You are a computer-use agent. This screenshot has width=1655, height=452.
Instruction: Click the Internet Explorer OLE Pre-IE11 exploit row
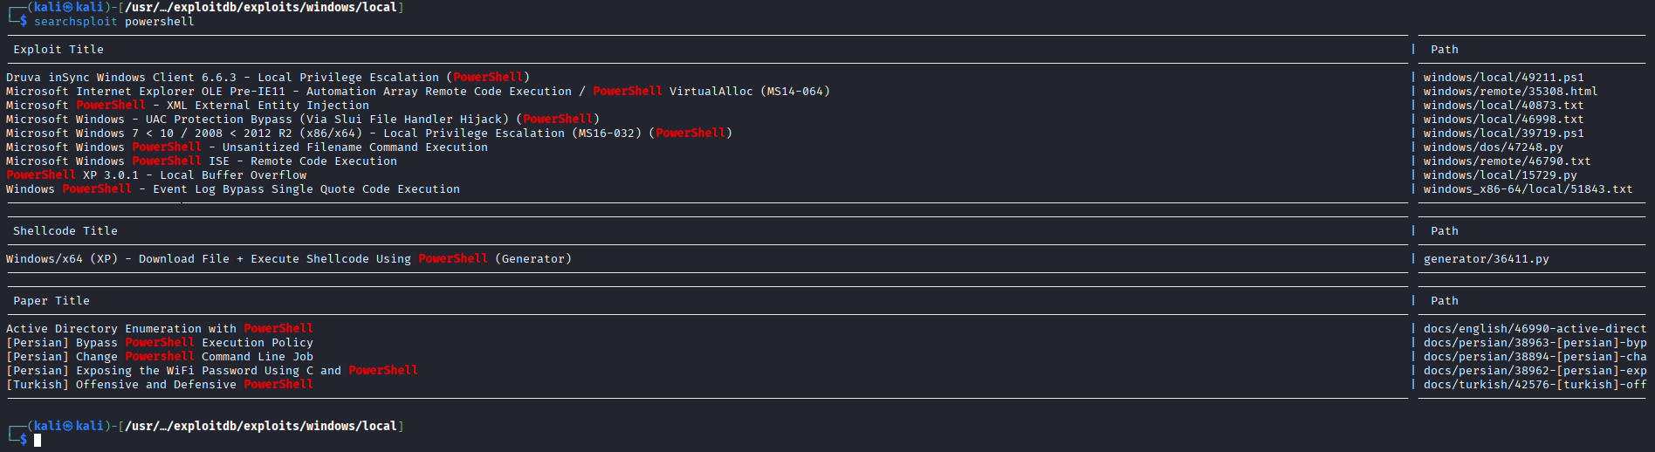[418, 92]
